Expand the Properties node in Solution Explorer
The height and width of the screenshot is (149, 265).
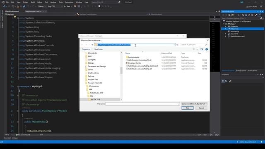(225, 26)
